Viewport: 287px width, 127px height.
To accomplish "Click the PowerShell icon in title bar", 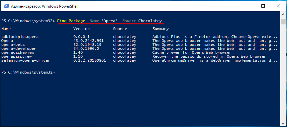I will (x=6, y=6).
